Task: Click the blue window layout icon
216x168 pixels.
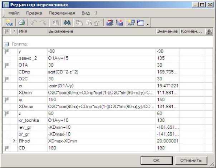Action: click(x=141, y=23)
